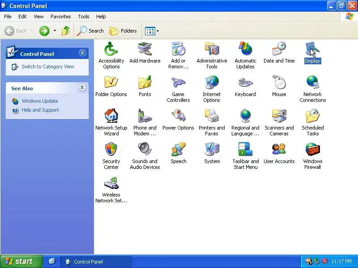
Task: Select the Fonts folder icon
Action: pyautogui.click(x=145, y=82)
